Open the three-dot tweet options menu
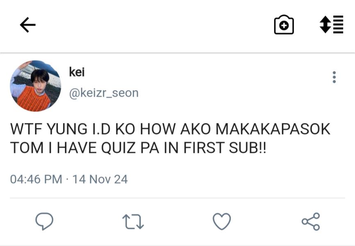This screenshot has height=246, width=355. [x=334, y=77]
